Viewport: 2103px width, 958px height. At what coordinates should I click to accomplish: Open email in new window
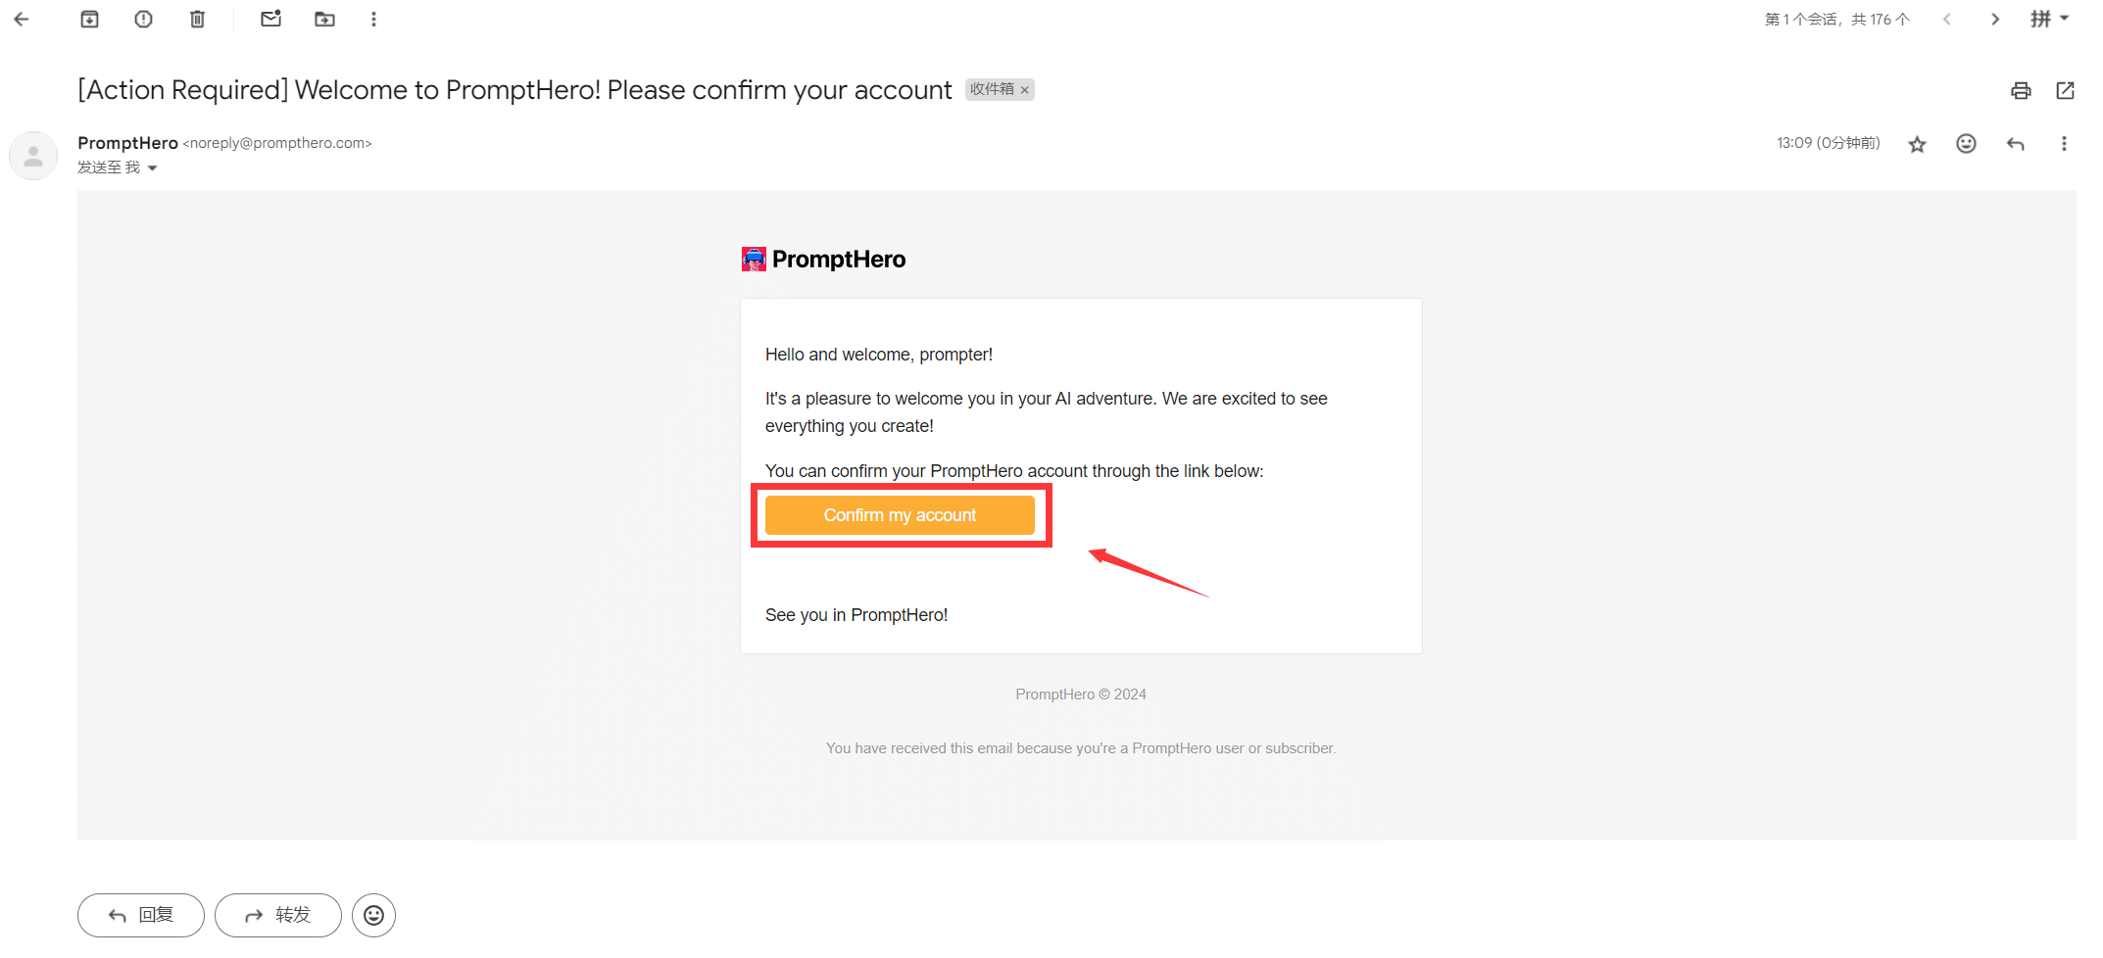pos(2065,90)
